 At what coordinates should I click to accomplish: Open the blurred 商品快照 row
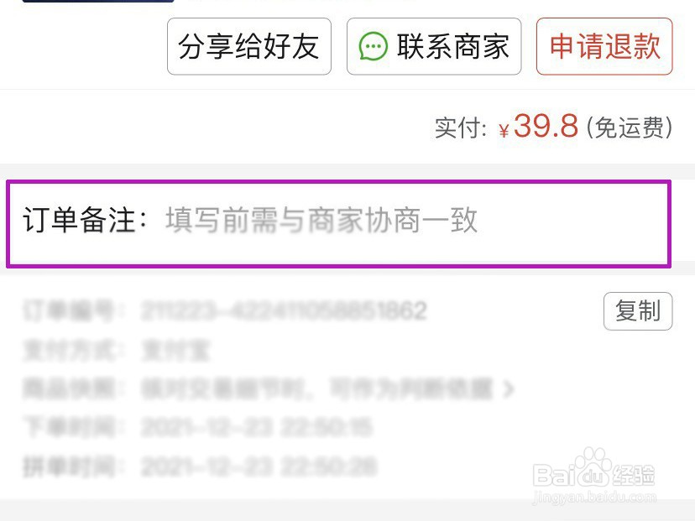coord(268,389)
